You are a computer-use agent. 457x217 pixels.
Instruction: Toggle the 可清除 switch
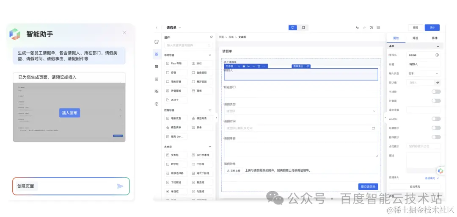pyautogui.click(x=436, y=92)
